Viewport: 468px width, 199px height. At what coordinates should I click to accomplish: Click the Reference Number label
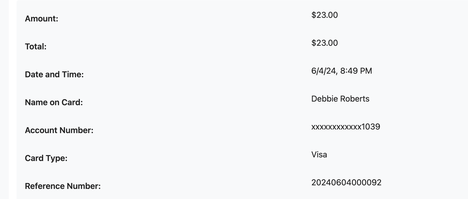(63, 186)
